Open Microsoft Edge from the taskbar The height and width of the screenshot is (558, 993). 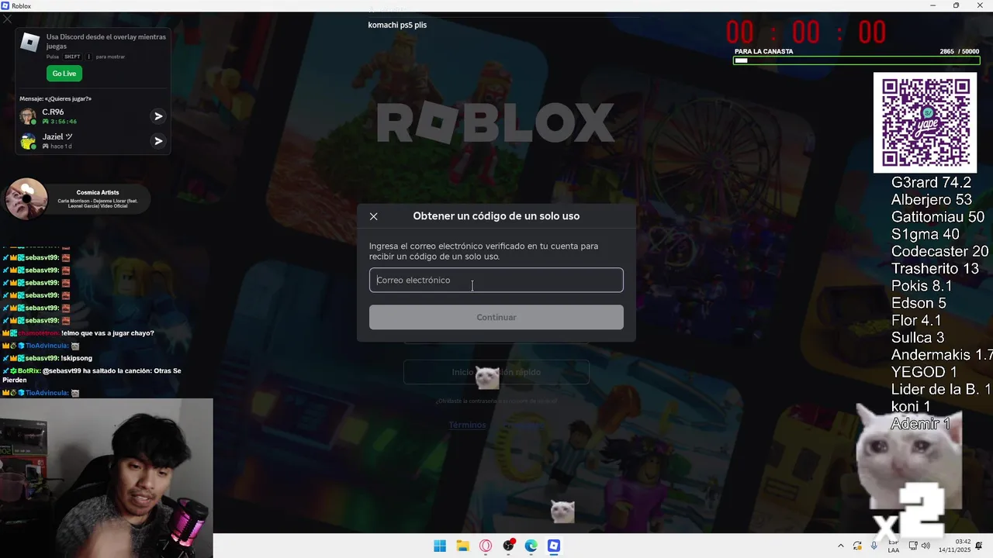pyautogui.click(x=531, y=546)
